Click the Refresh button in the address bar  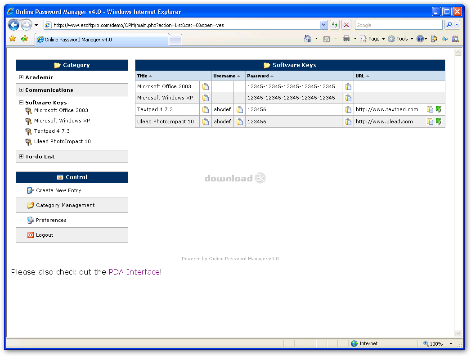click(x=334, y=25)
